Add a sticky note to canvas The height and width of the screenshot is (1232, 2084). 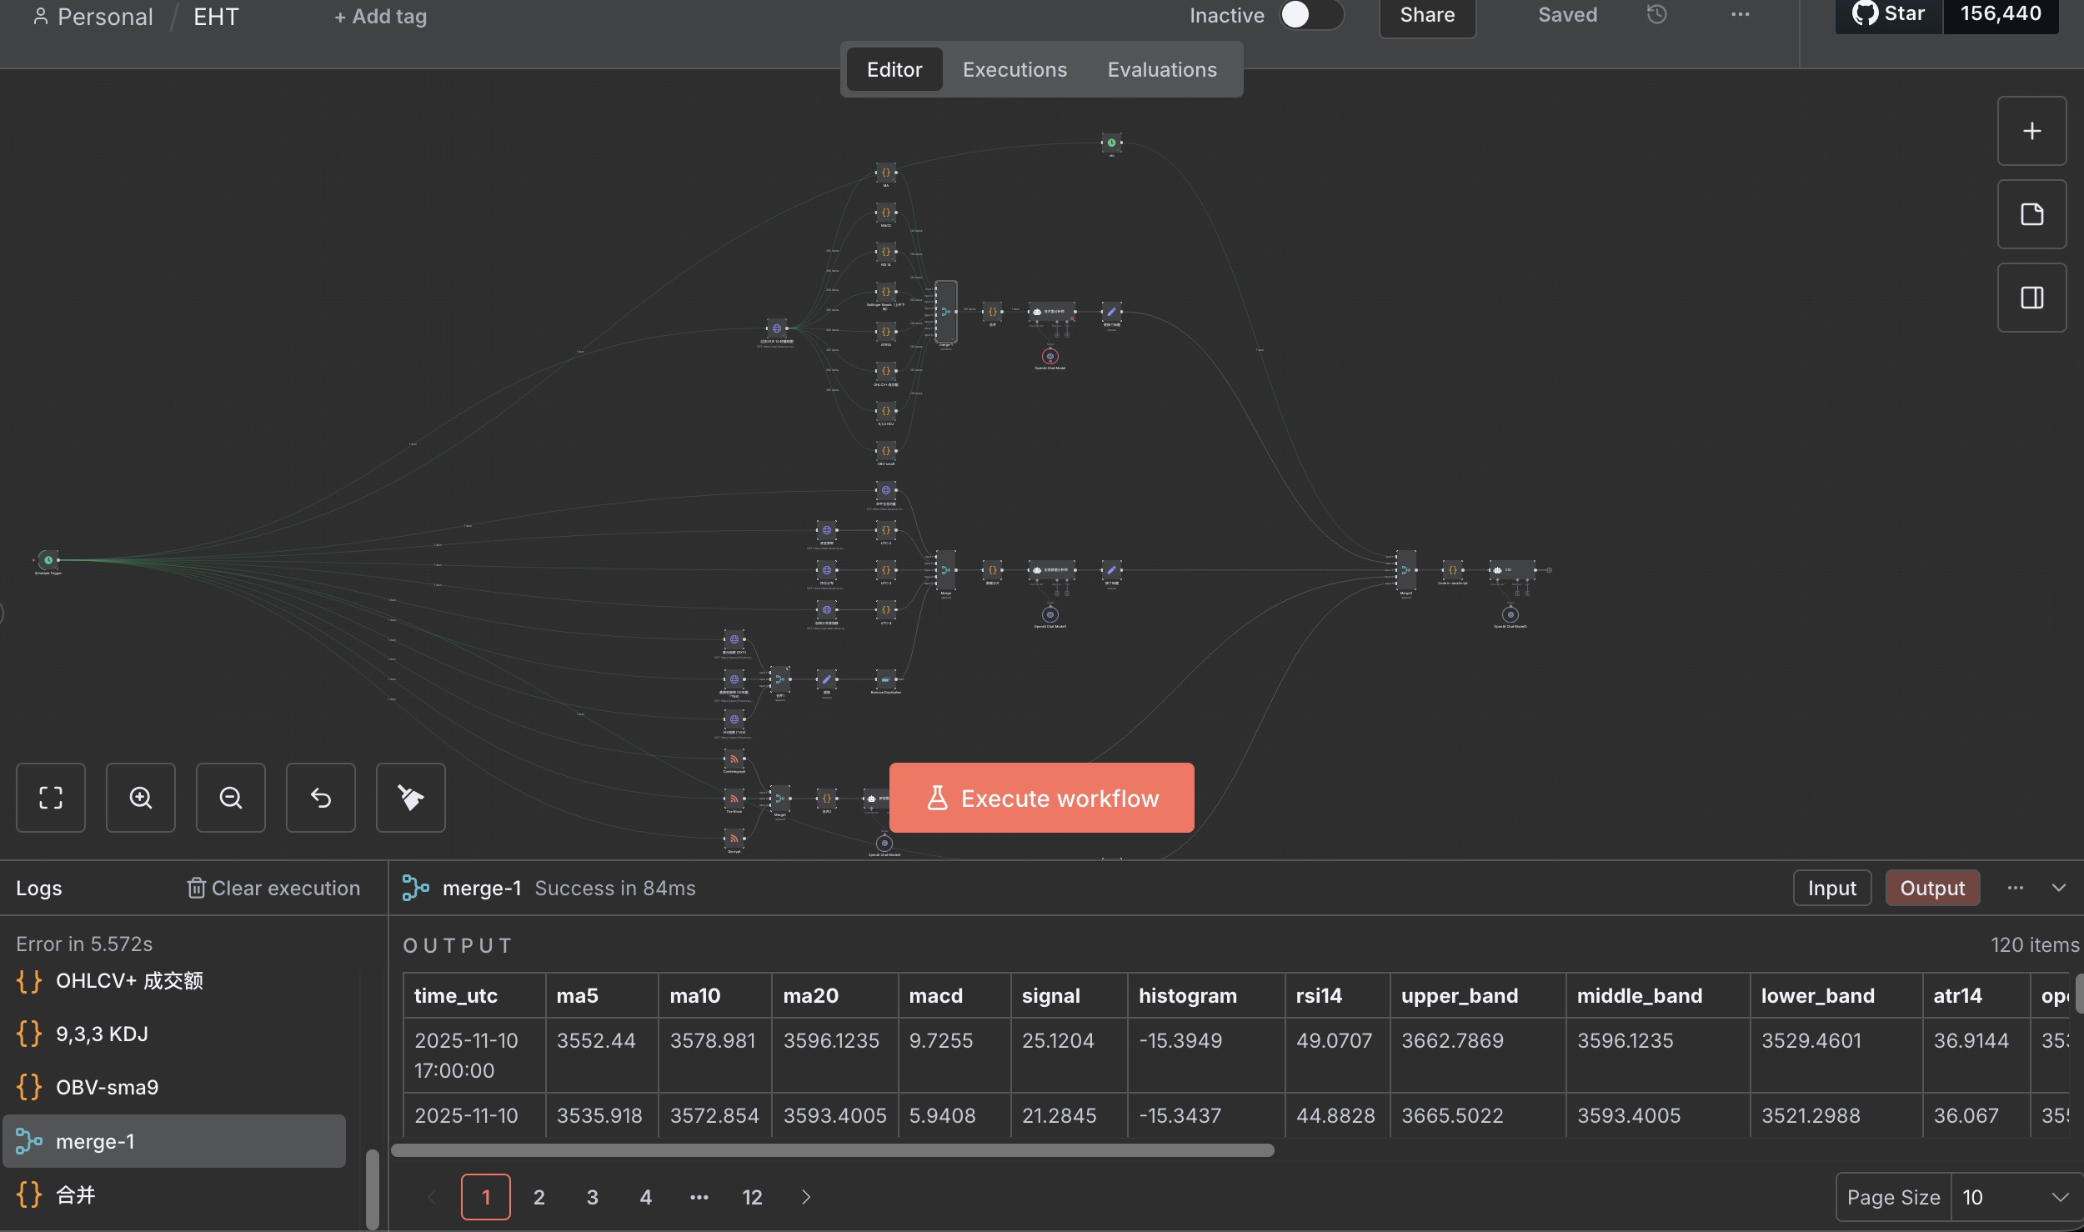(x=2031, y=214)
